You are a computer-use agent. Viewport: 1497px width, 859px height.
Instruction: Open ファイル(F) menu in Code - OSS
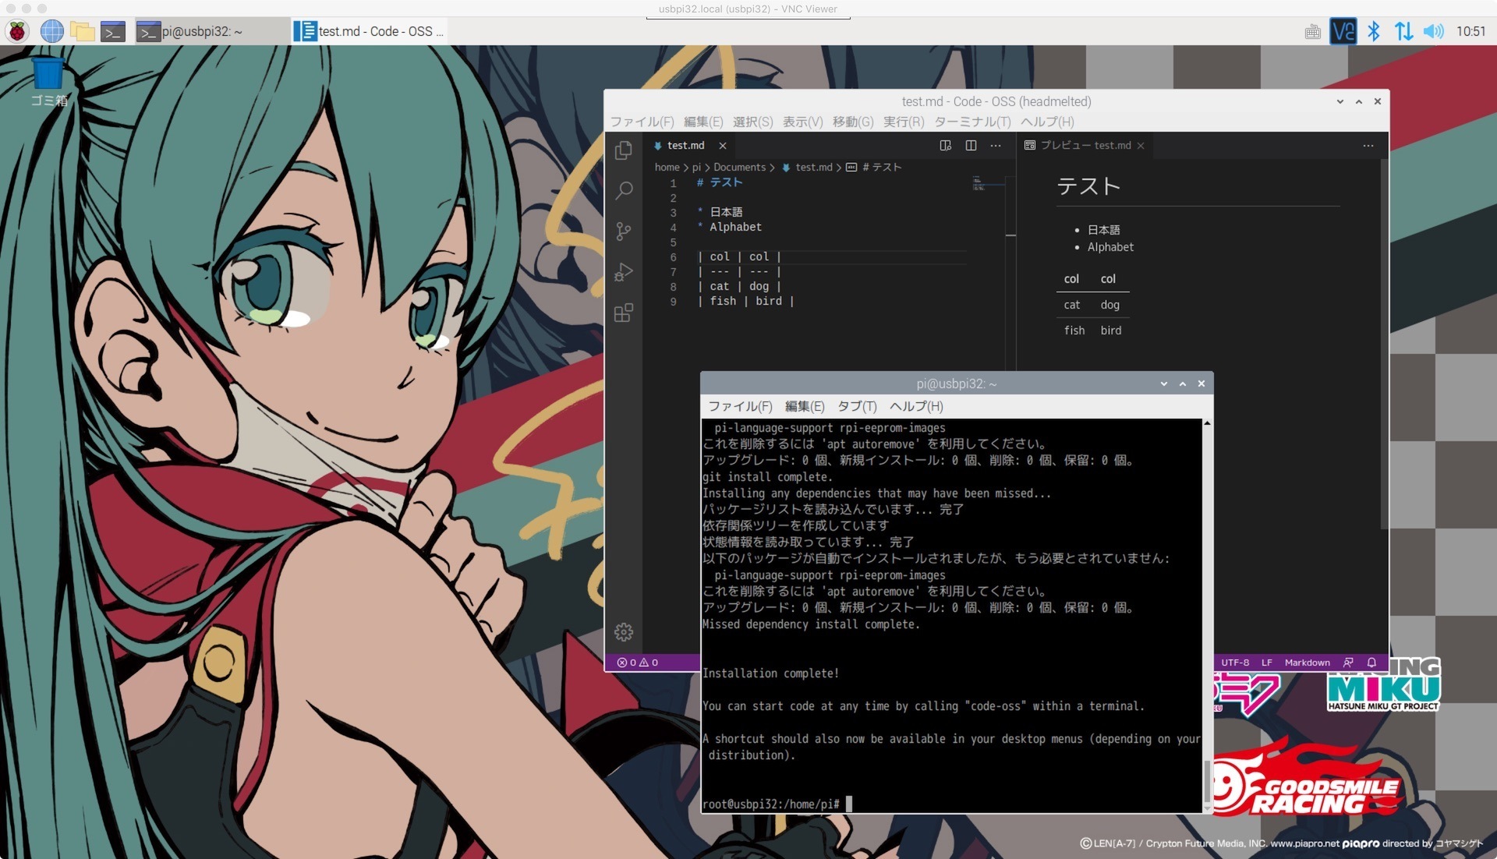pyautogui.click(x=642, y=122)
